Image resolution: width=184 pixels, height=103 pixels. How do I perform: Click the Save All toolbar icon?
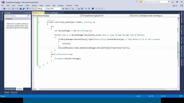click(x=24, y=9)
